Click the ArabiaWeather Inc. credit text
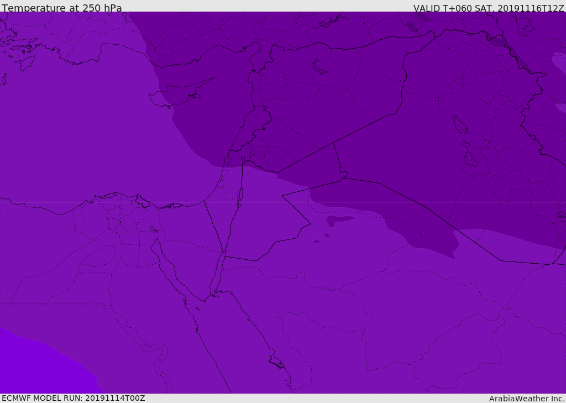Screen dimensions: 566x403 527,399
